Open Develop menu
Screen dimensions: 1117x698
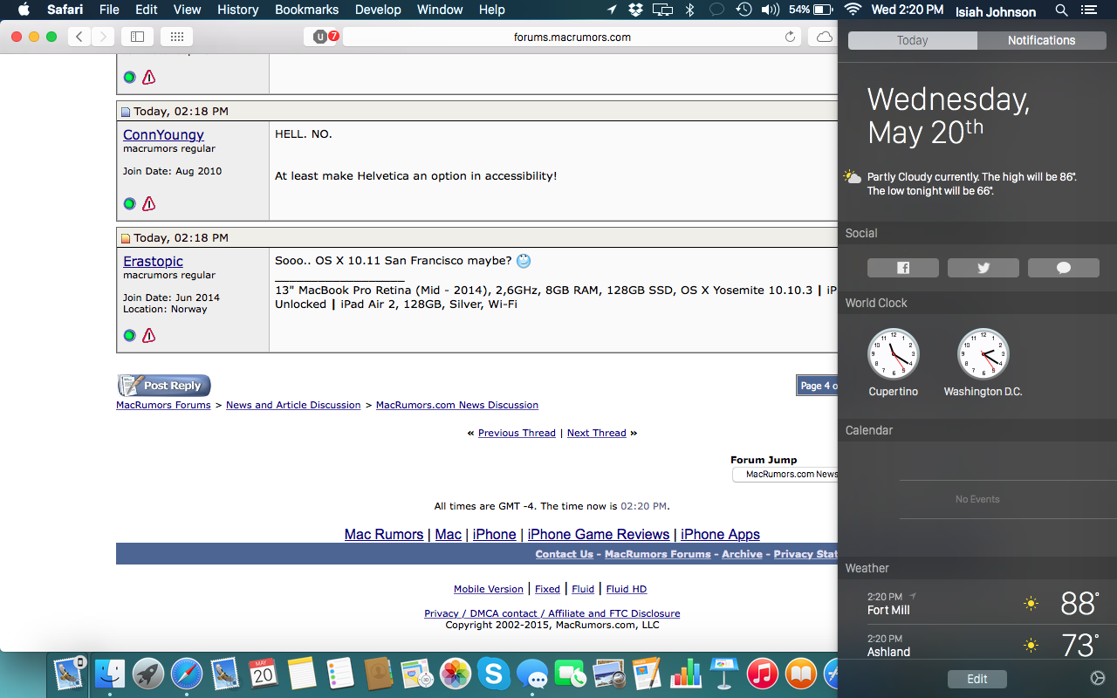378,10
